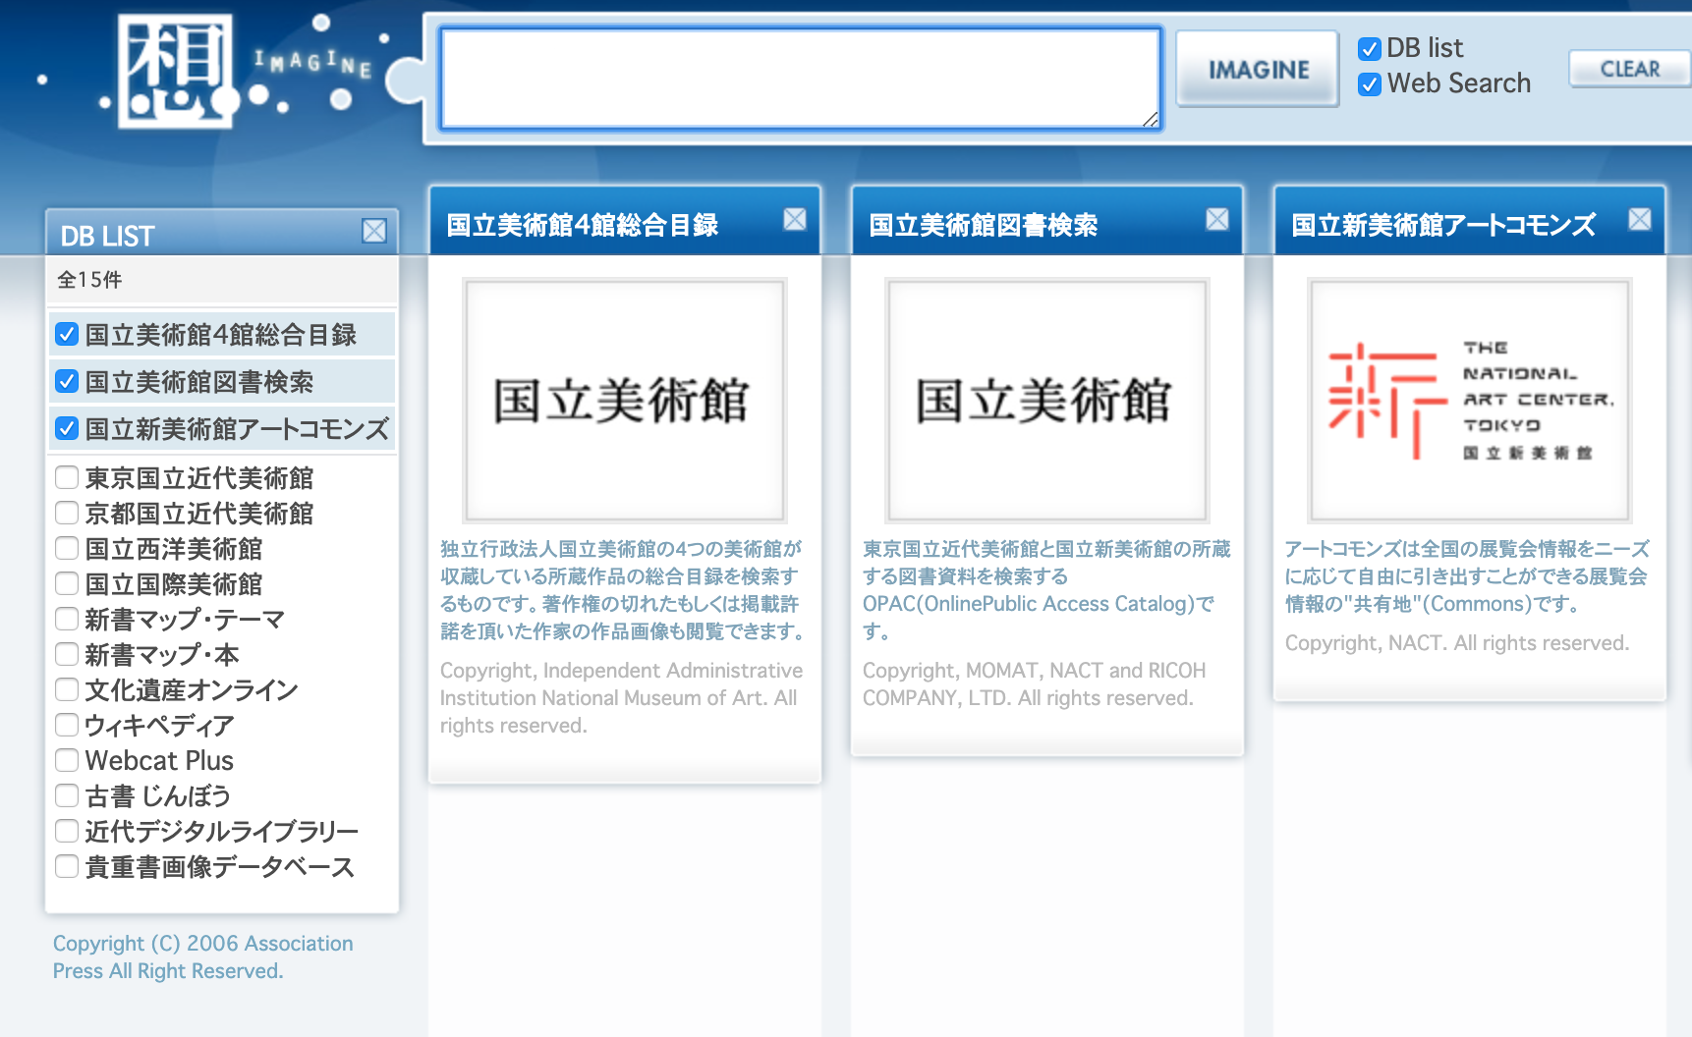Click the Independent Administrative Institution copyright text
1692x1037 pixels.
pyautogui.click(x=621, y=698)
